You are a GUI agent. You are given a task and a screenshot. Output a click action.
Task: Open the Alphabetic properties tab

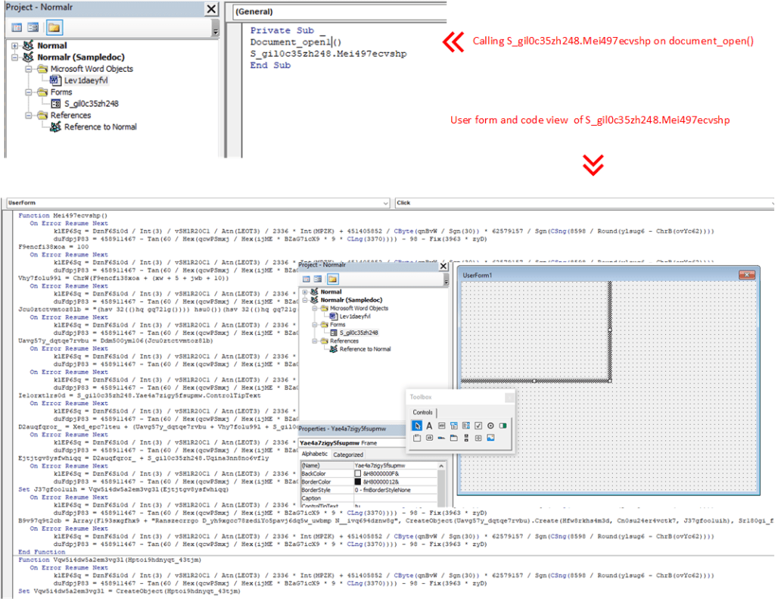314,454
